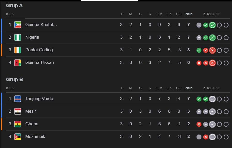Click the Grup B heading
The width and height of the screenshot is (232, 148).
(14, 79)
